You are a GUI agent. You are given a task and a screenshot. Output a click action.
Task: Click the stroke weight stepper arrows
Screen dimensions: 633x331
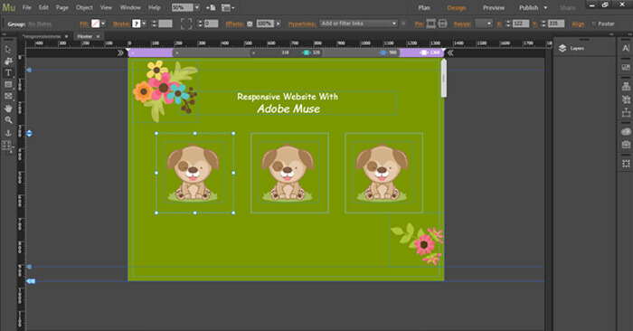coord(154,24)
